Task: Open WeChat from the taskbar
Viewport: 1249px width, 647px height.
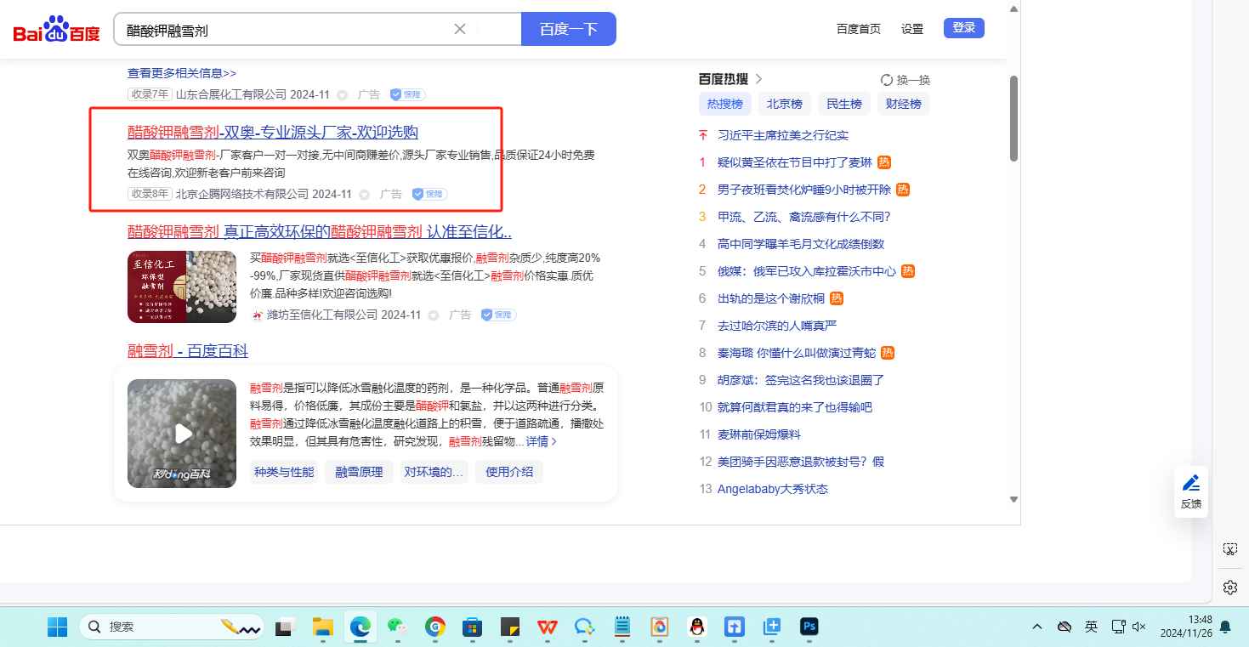Action: 396,627
